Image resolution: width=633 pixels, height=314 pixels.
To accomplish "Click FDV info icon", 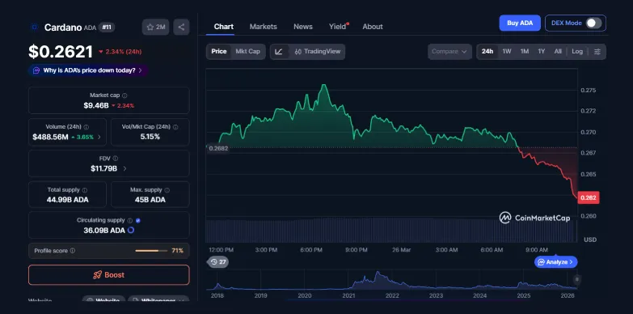I will pyautogui.click(x=116, y=159).
